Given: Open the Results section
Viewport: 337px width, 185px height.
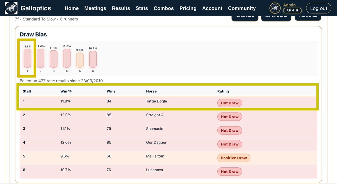Looking at the screenshot, I should [121, 8].
